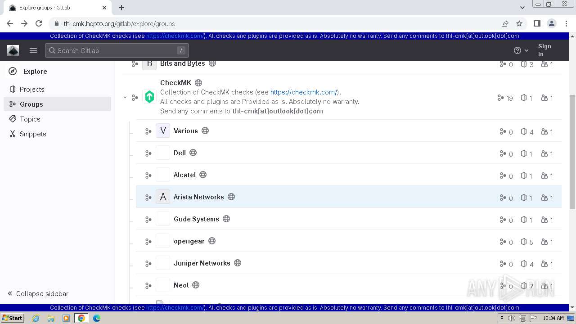Open the Neol subgroup

[x=181, y=285]
